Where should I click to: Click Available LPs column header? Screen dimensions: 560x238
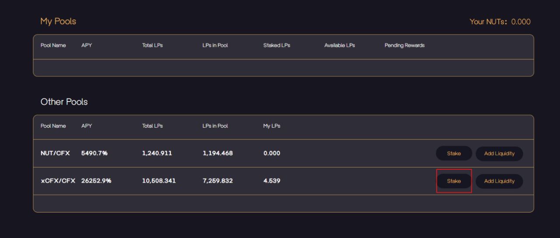[339, 45]
